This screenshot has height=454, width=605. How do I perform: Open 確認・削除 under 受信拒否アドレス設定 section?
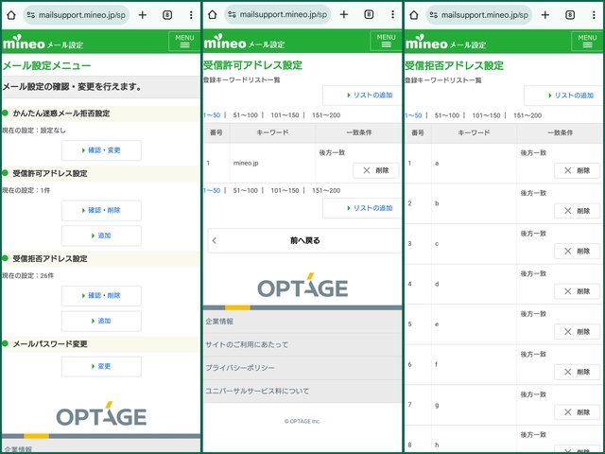(x=101, y=296)
